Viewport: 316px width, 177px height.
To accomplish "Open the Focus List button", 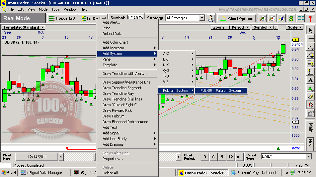I will pyautogui.click(x=62, y=18).
